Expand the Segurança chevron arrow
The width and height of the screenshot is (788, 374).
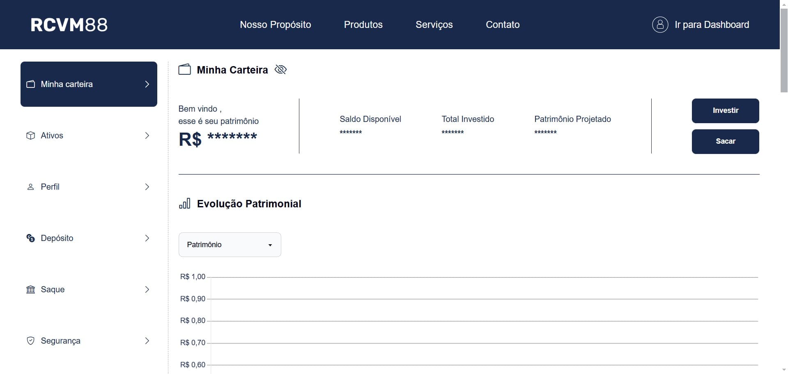tap(147, 341)
